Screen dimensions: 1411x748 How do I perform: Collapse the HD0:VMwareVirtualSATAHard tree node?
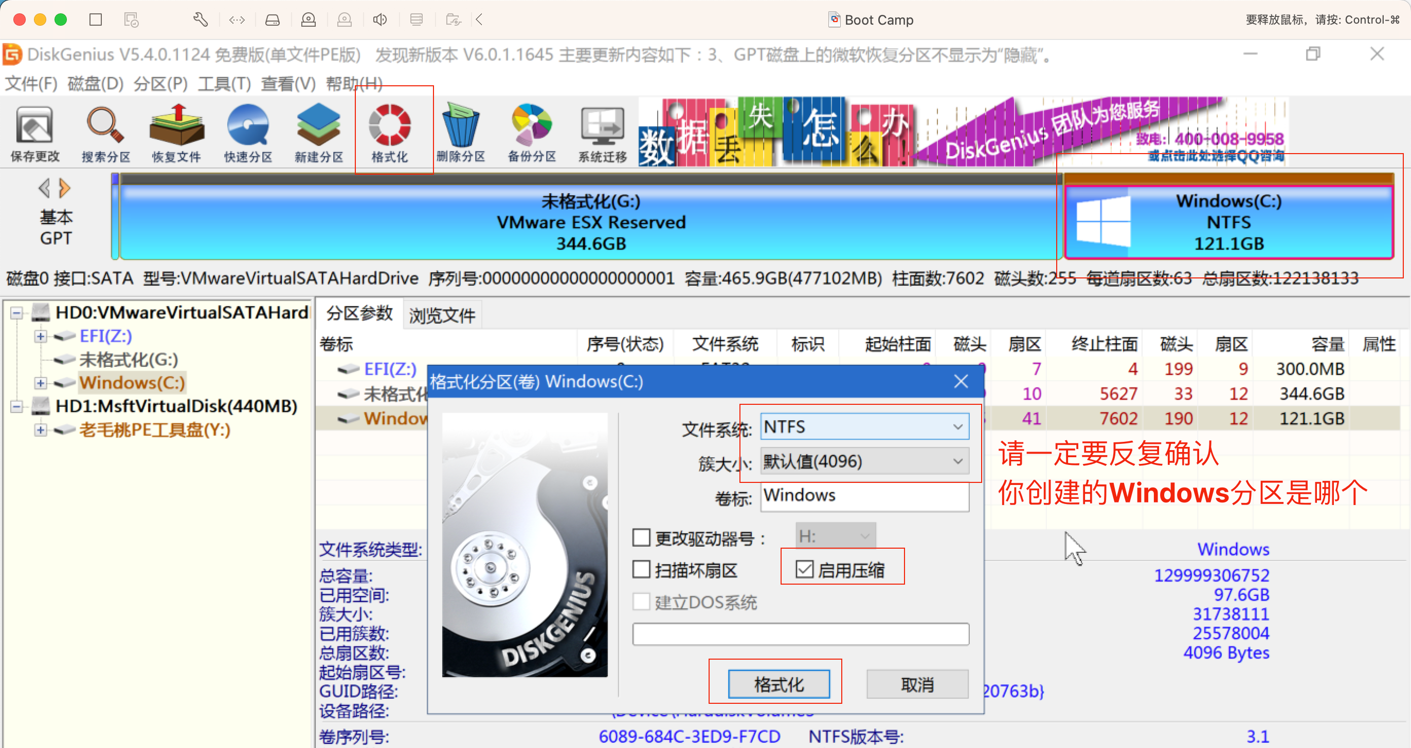16,313
